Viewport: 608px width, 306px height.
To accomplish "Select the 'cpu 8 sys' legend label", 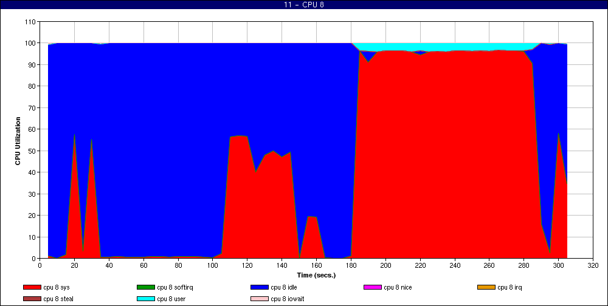I will (57, 287).
